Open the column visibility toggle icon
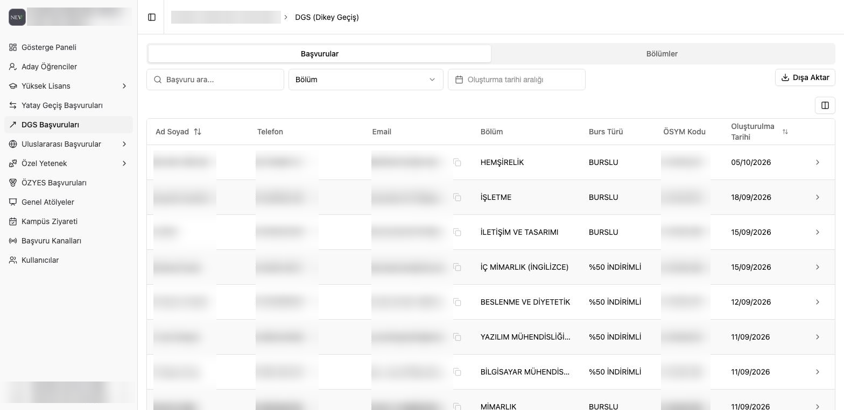The image size is (844, 410). click(x=825, y=105)
